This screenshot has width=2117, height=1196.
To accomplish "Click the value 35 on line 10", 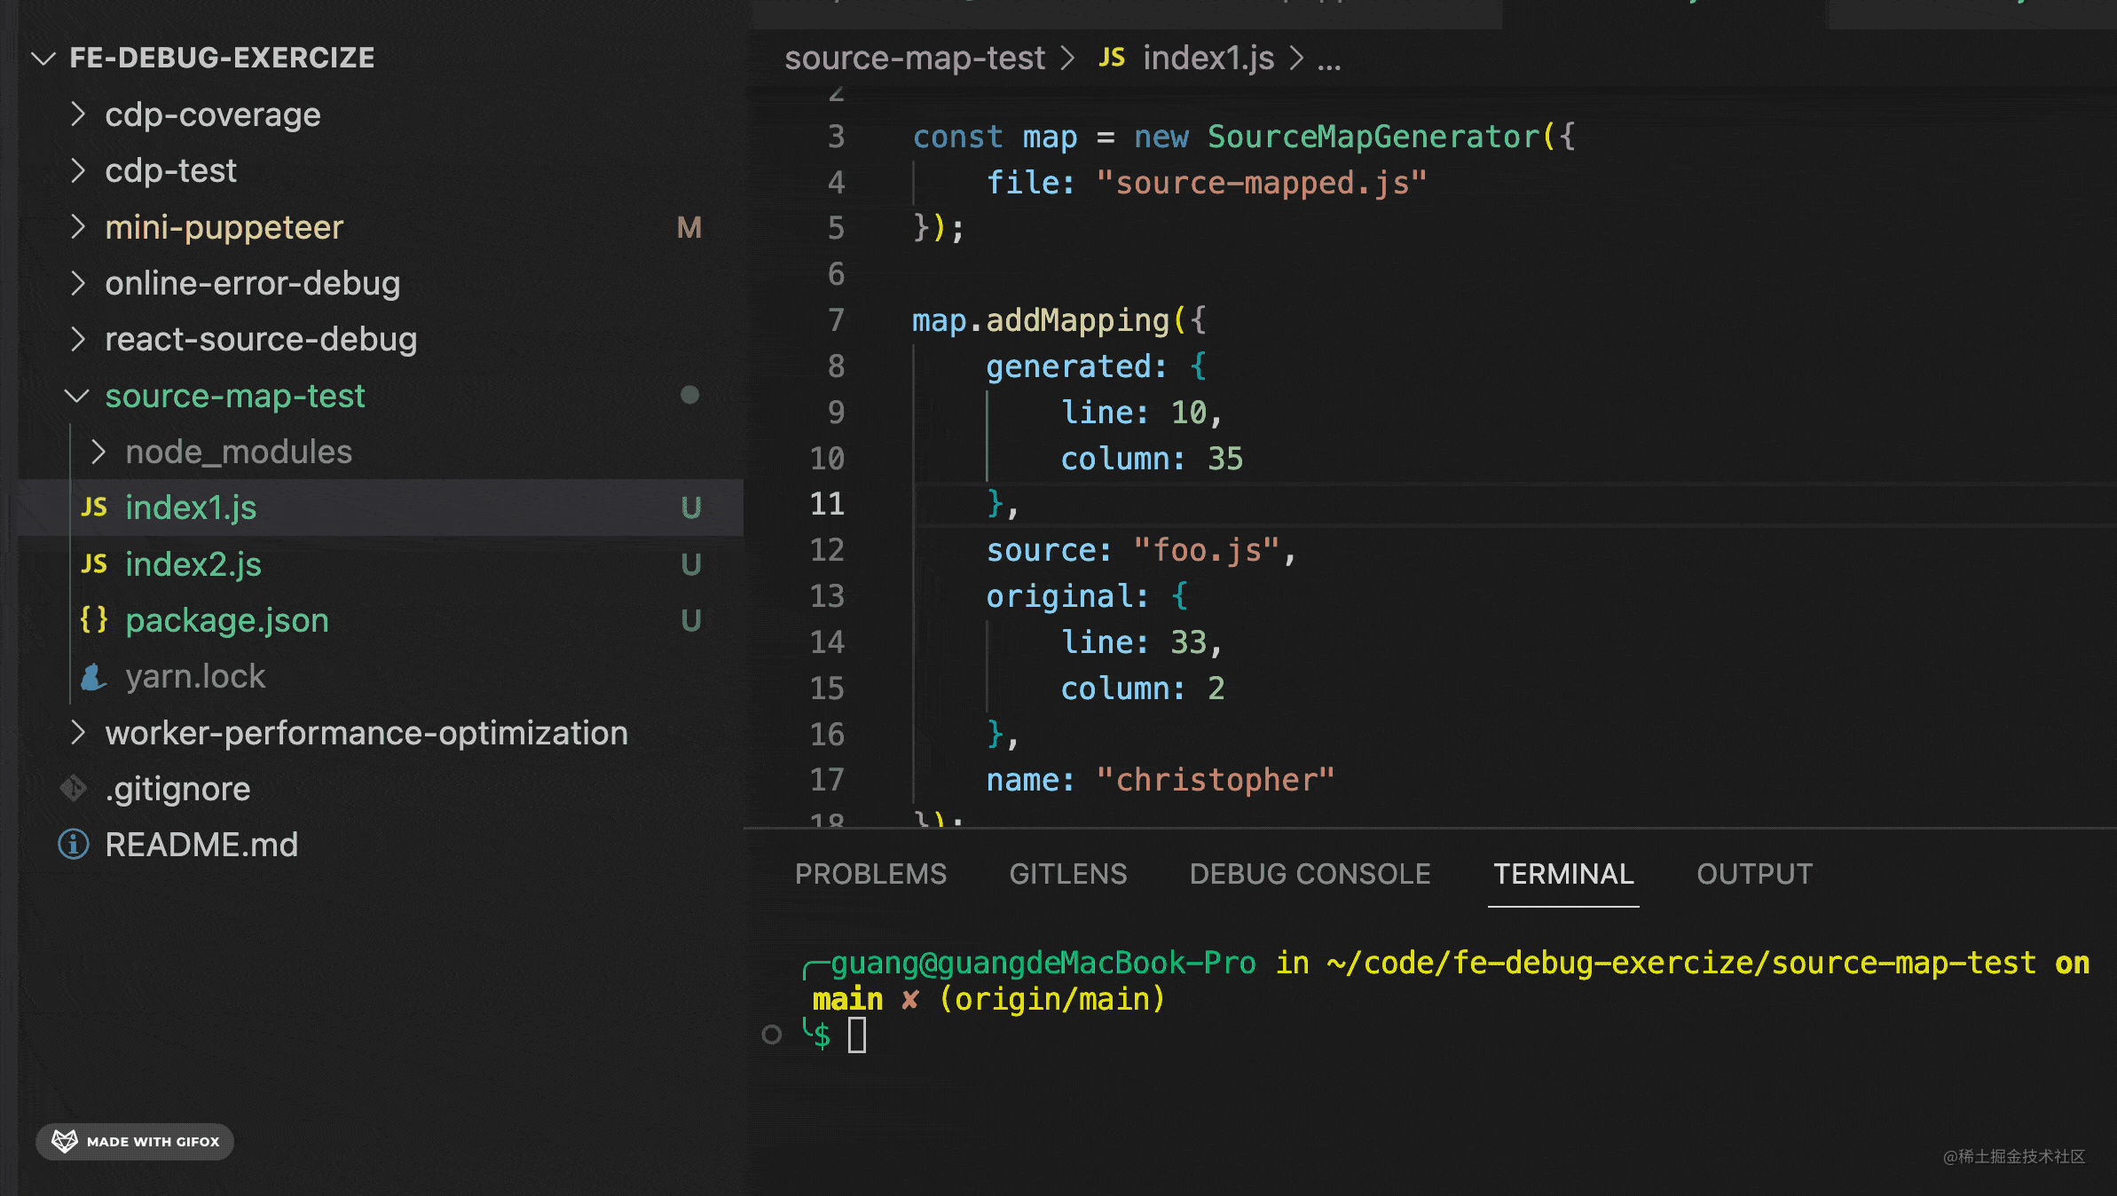I will pyautogui.click(x=1225, y=459).
